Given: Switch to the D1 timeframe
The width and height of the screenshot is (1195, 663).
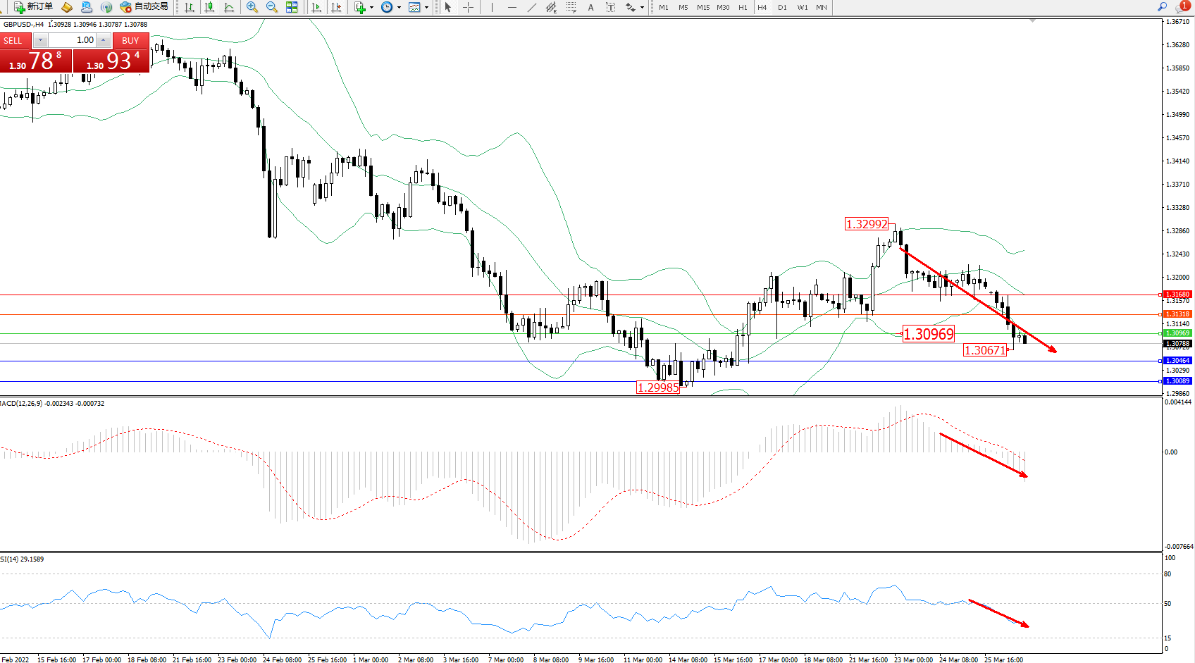Looking at the screenshot, I should point(782,7).
